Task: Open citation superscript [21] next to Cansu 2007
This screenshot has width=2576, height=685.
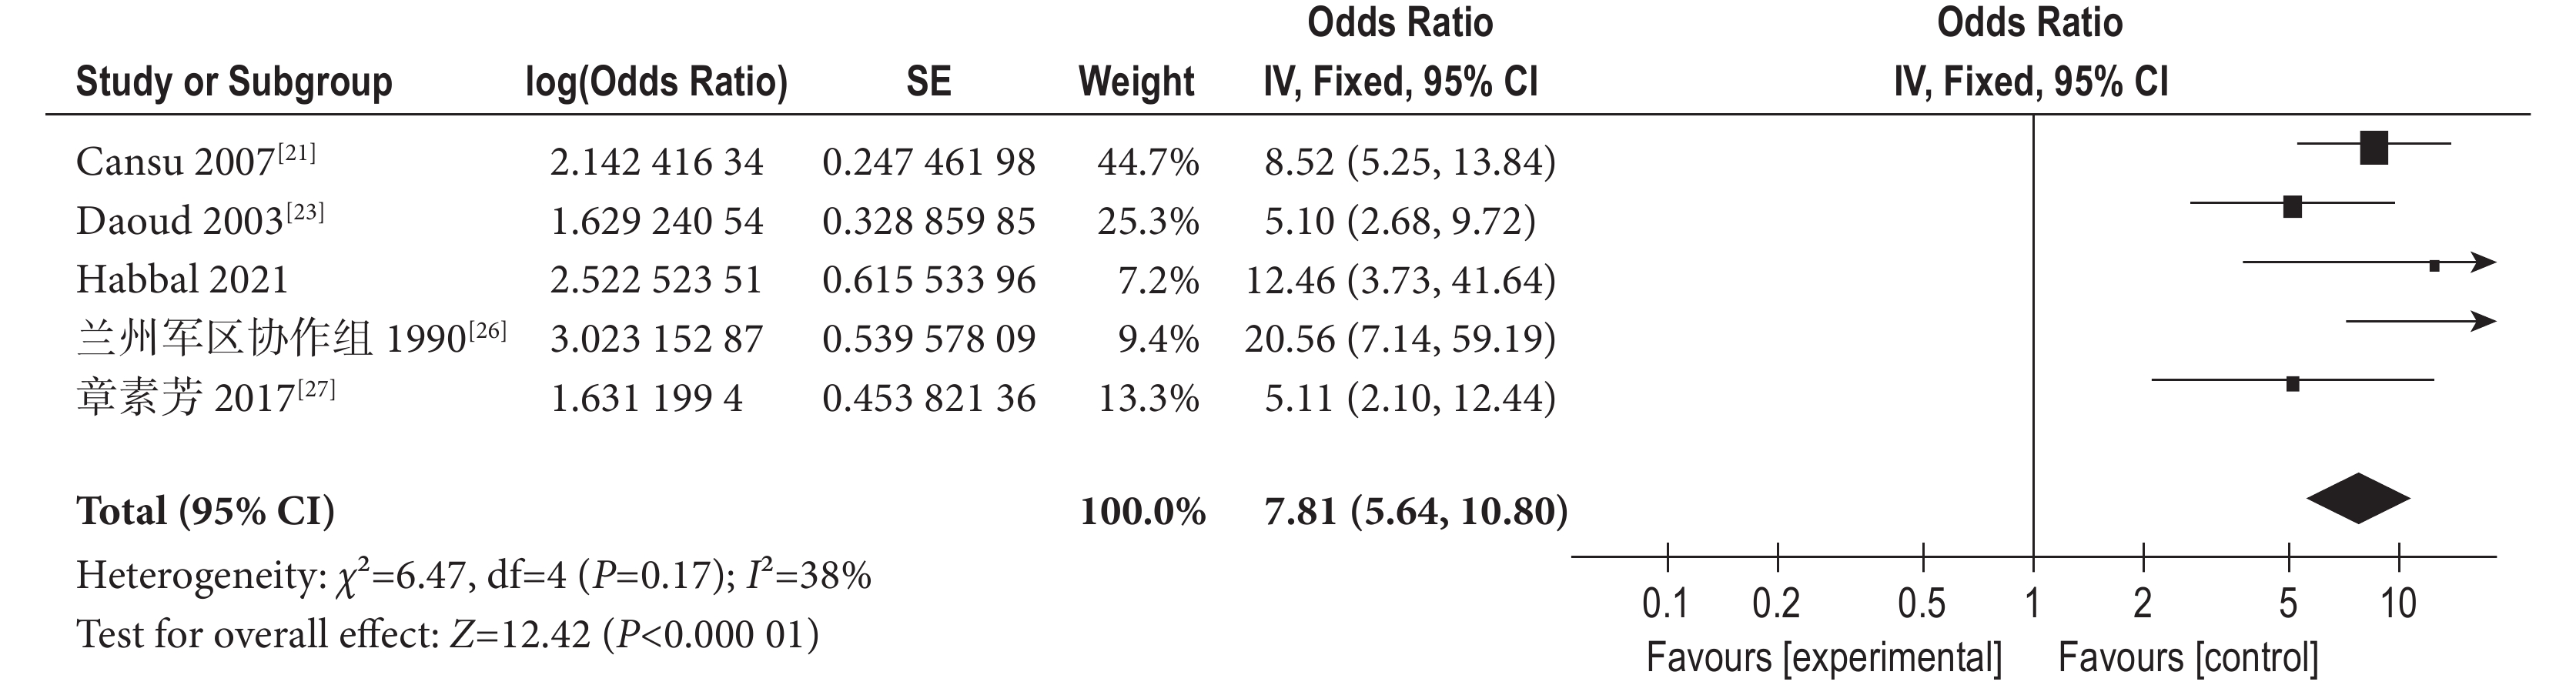Action: tap(297, 153)
